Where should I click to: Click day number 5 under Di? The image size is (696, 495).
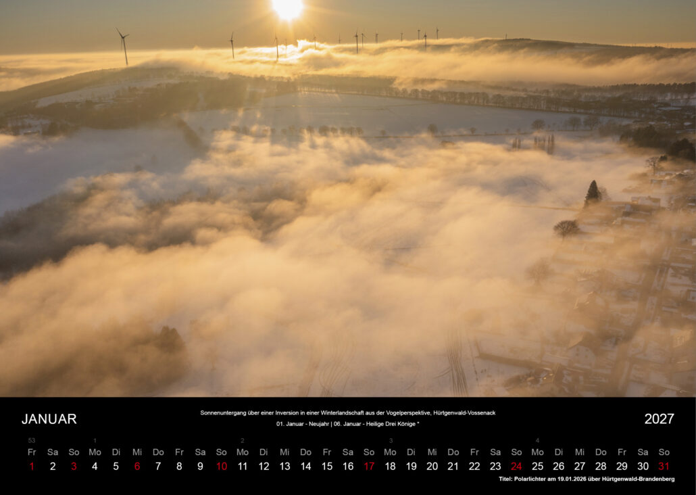(116, 466)
